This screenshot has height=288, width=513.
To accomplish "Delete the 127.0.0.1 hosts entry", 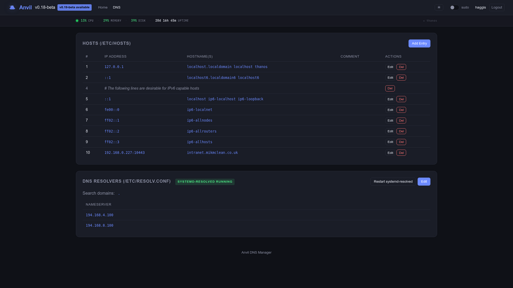I will pyautogui.click(x=401, y=67).
